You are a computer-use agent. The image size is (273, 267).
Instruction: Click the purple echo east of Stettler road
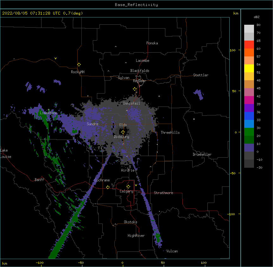[199, 94]
